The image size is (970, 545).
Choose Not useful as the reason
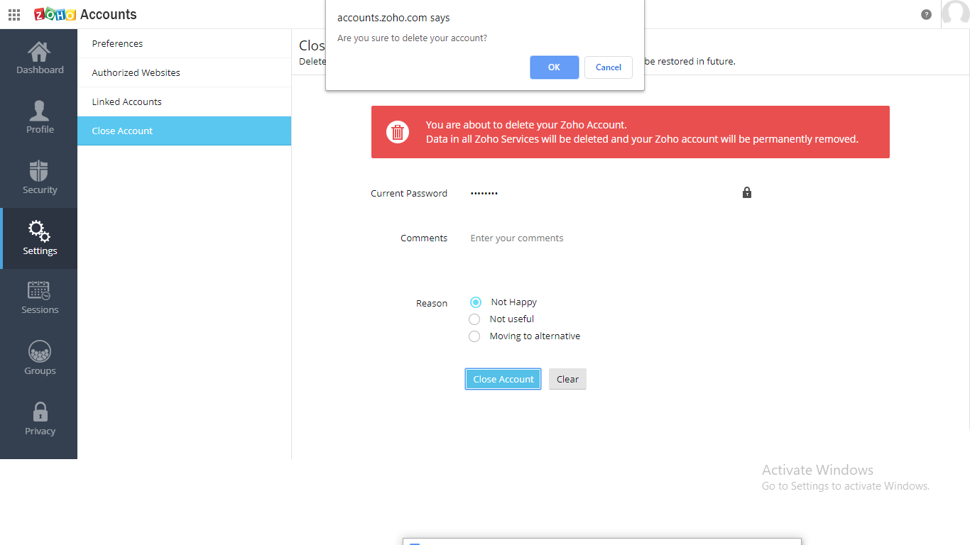(x=474, y=319)
